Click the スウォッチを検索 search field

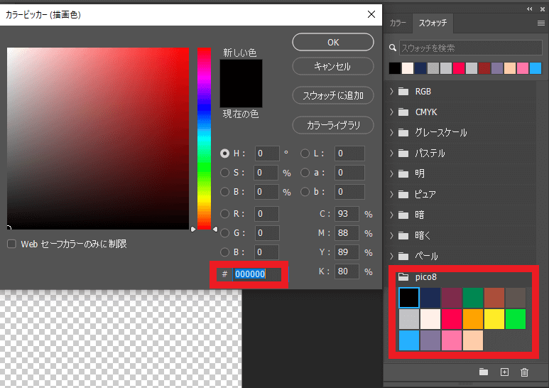click(x=471, y=48)
